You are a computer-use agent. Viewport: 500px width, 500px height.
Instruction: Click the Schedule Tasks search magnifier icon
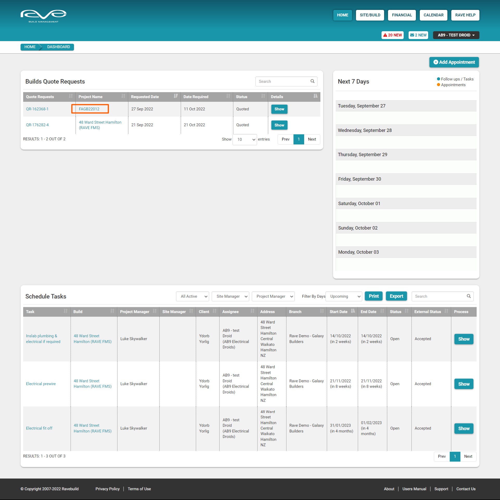[469, 296]
